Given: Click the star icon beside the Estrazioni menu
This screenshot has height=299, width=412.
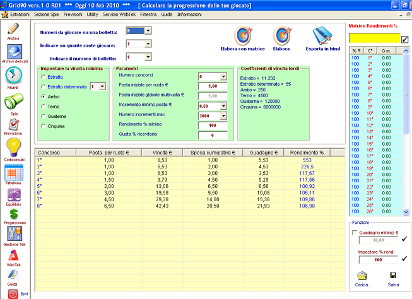Looking at the screenshot, I should click(x=4, y=15).
